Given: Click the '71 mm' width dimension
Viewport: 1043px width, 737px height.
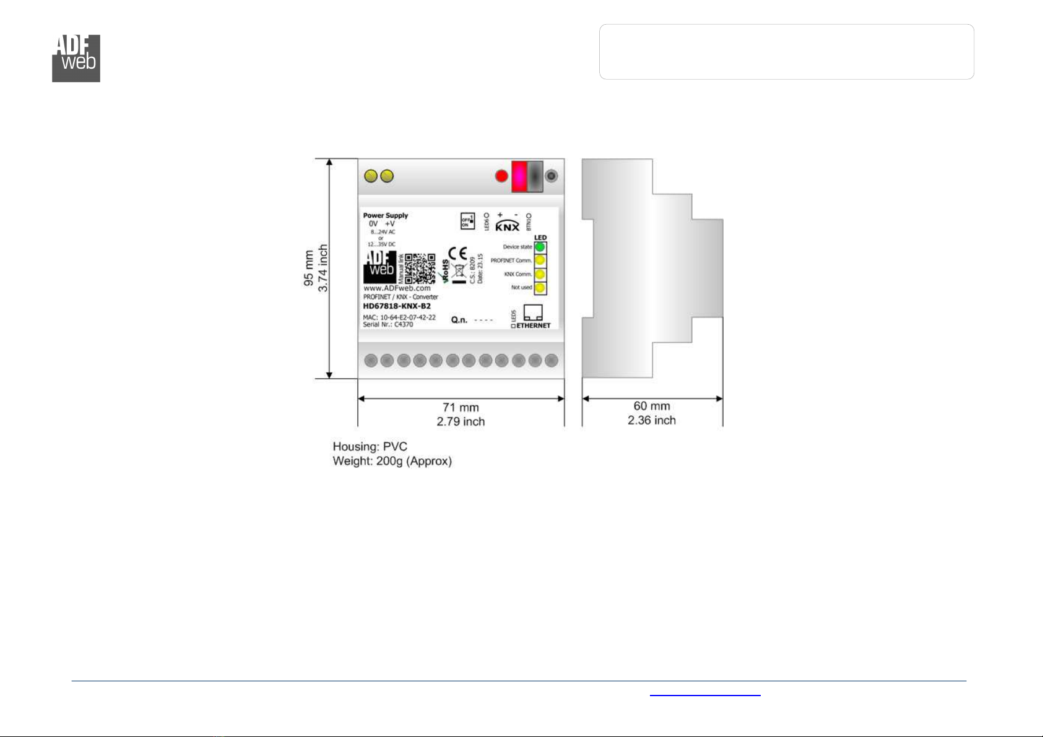Looking at the screenshot, I should pos(461,407).
